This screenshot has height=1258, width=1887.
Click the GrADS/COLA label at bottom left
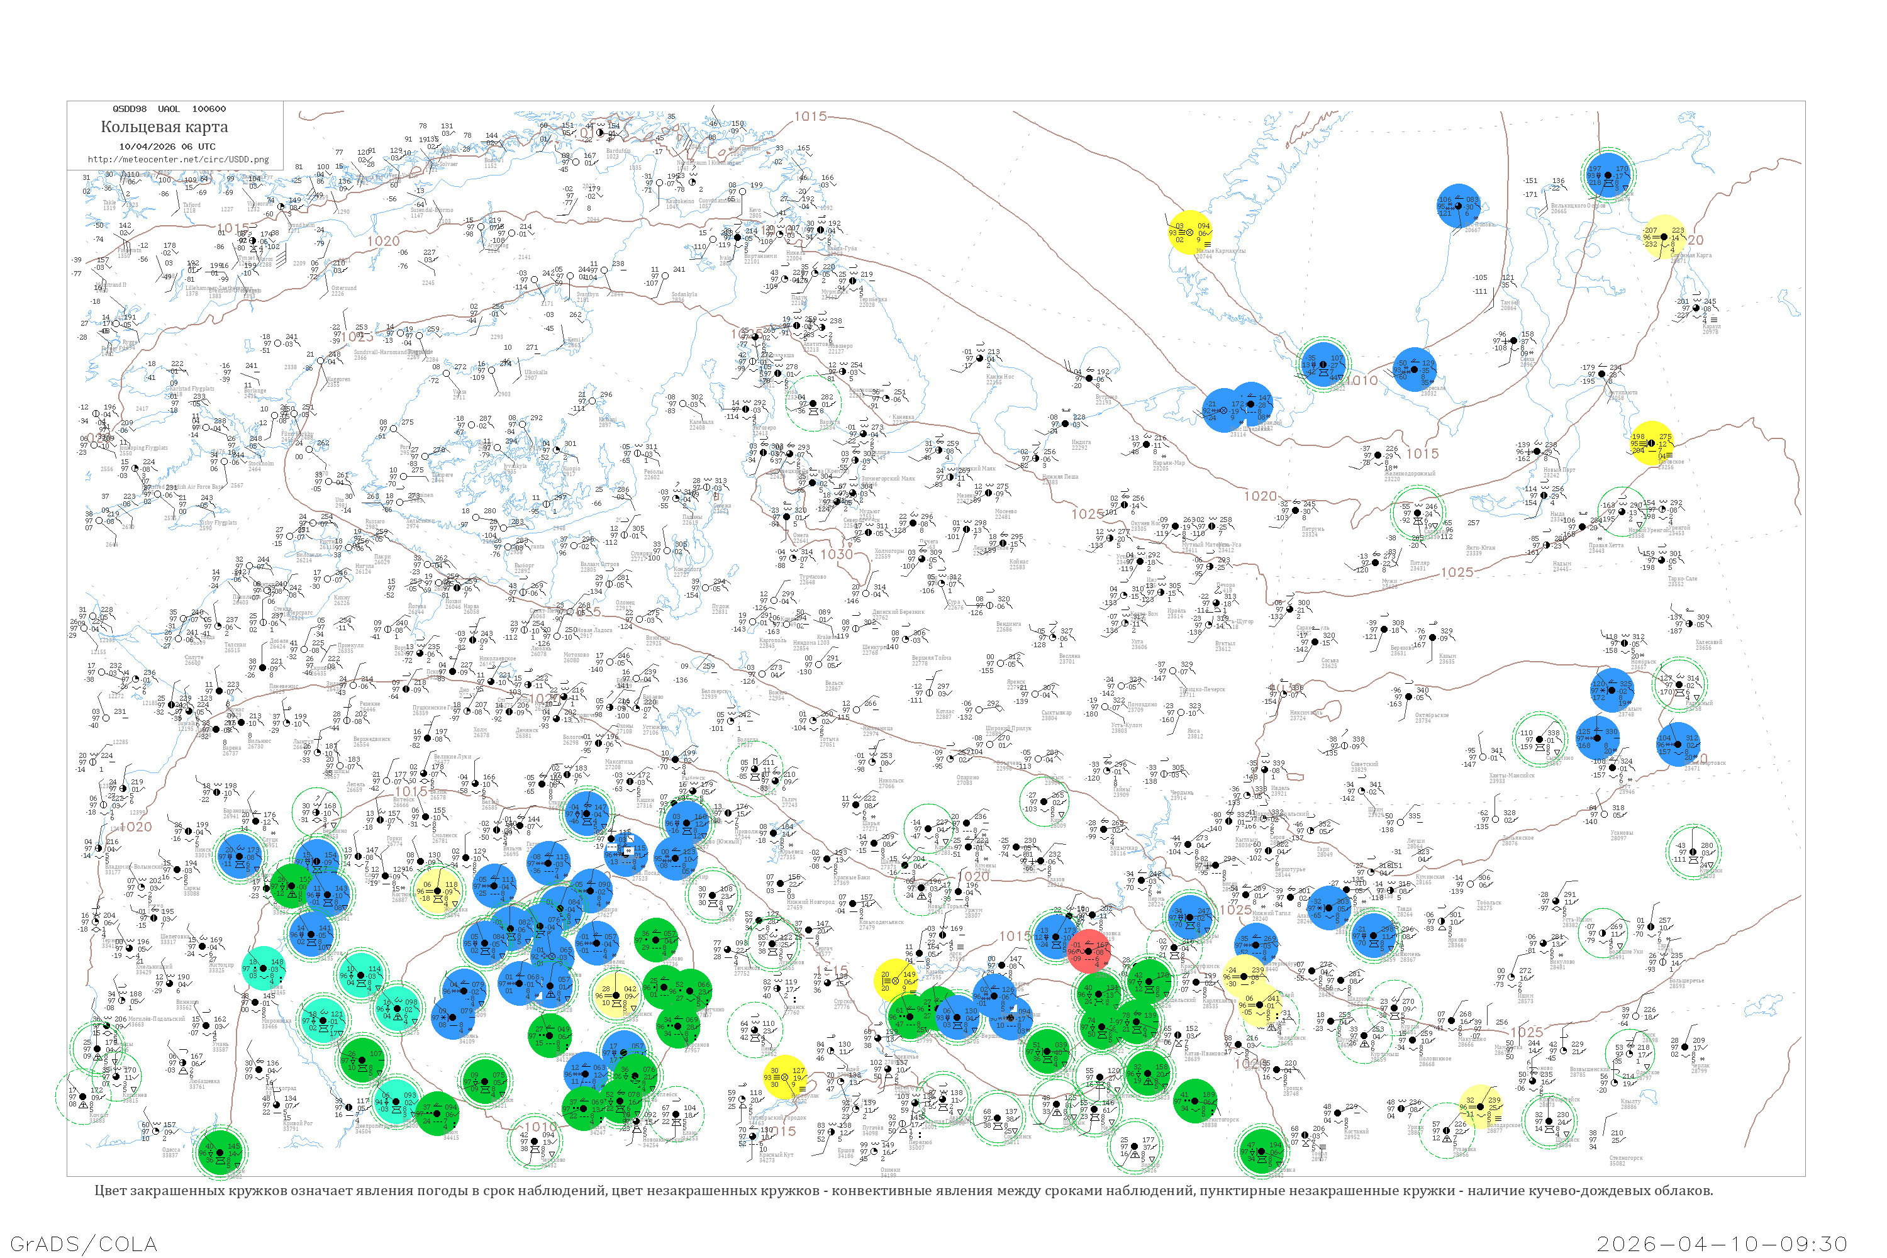tap(84, 1244)
